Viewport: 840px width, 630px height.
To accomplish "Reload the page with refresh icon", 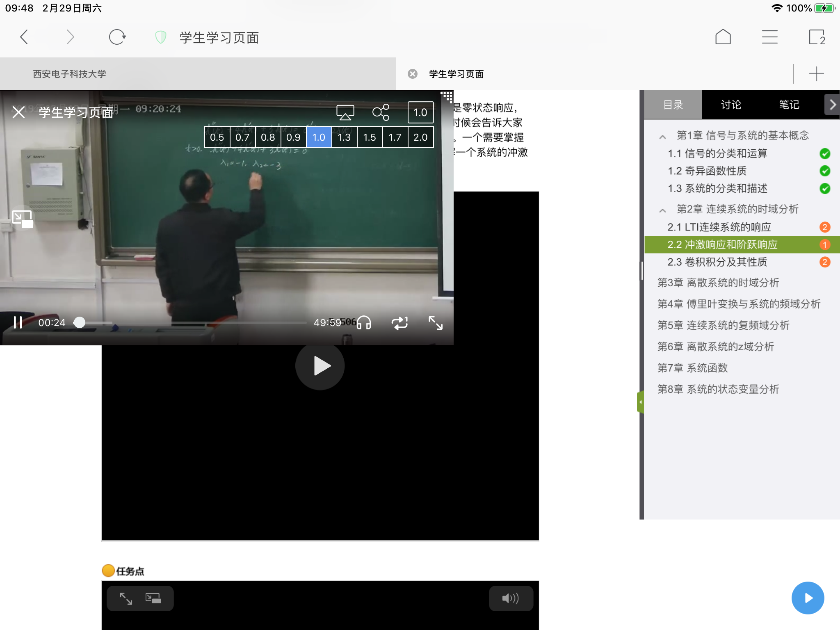I will click(117, 37).
